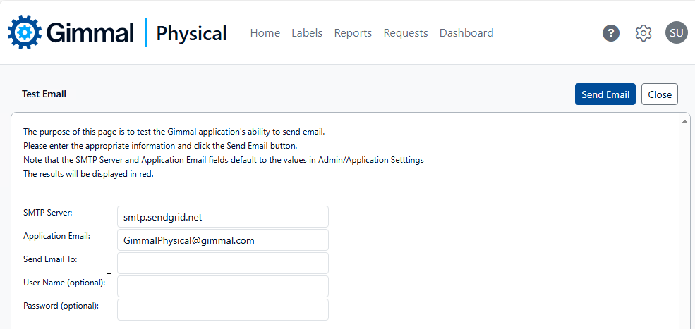Click the Application Email: label
Viewport: 695px width, 329px height.
pyautogui.click(x=56, y=236)
